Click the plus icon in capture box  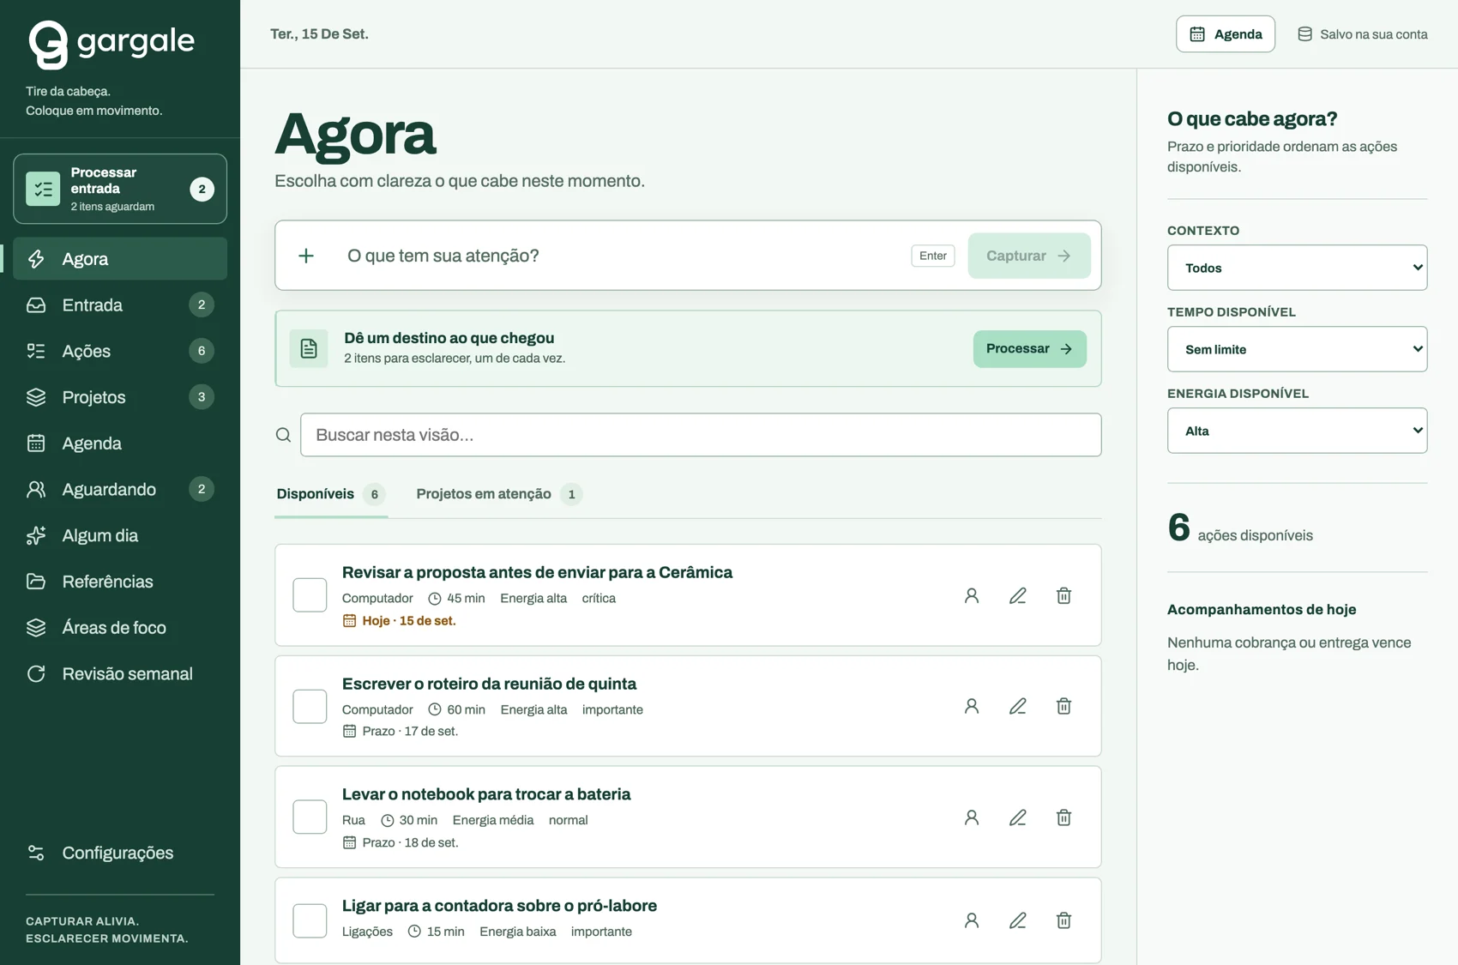pyautogui.click(x=306, y=256)
